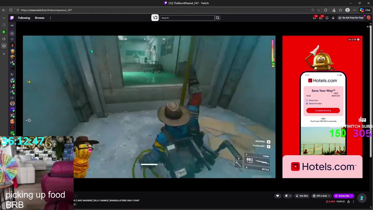Open the first followed channel avatar in sidebar

(12, 45)
